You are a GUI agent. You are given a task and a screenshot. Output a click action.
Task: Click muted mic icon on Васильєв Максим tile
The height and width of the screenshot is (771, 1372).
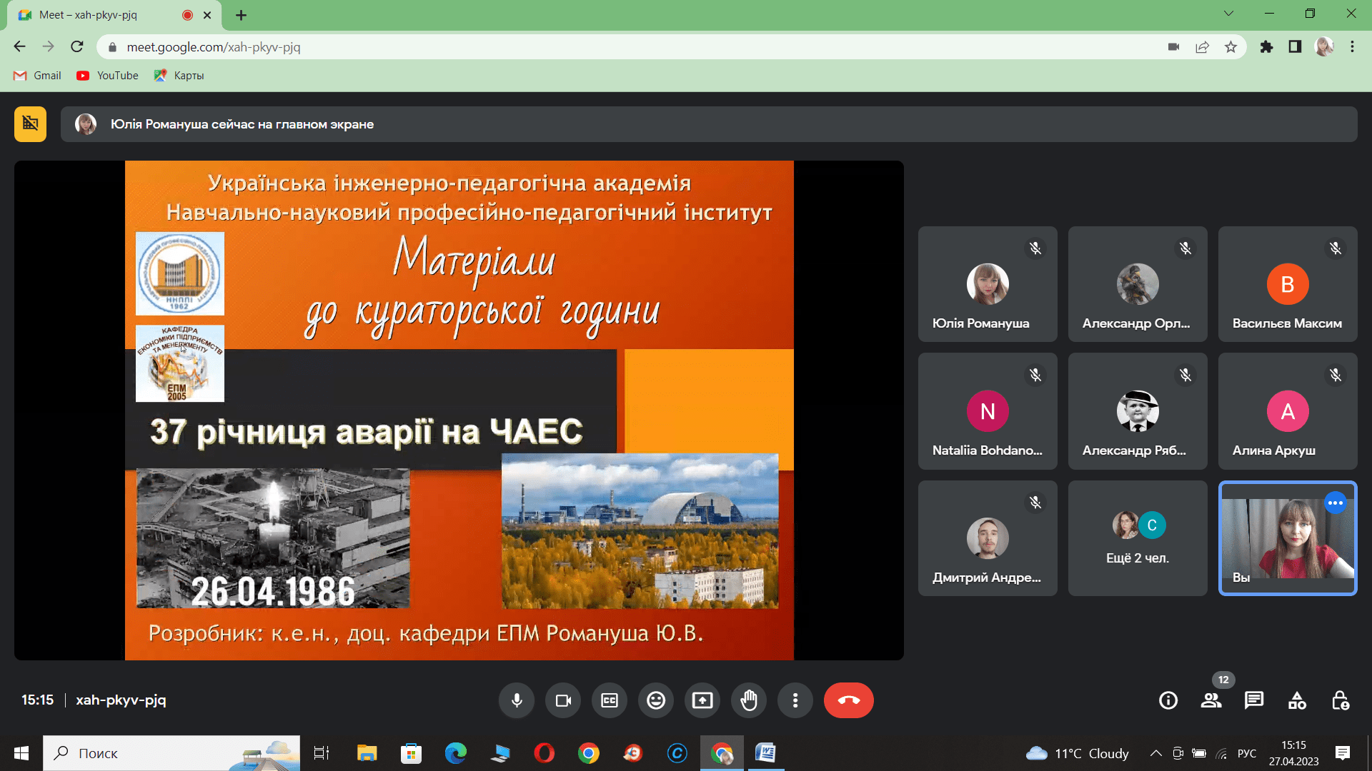(1336, 248)
